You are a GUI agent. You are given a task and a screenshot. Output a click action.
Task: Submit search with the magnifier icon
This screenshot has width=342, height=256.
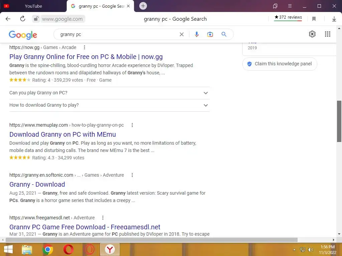pos(224,34)
